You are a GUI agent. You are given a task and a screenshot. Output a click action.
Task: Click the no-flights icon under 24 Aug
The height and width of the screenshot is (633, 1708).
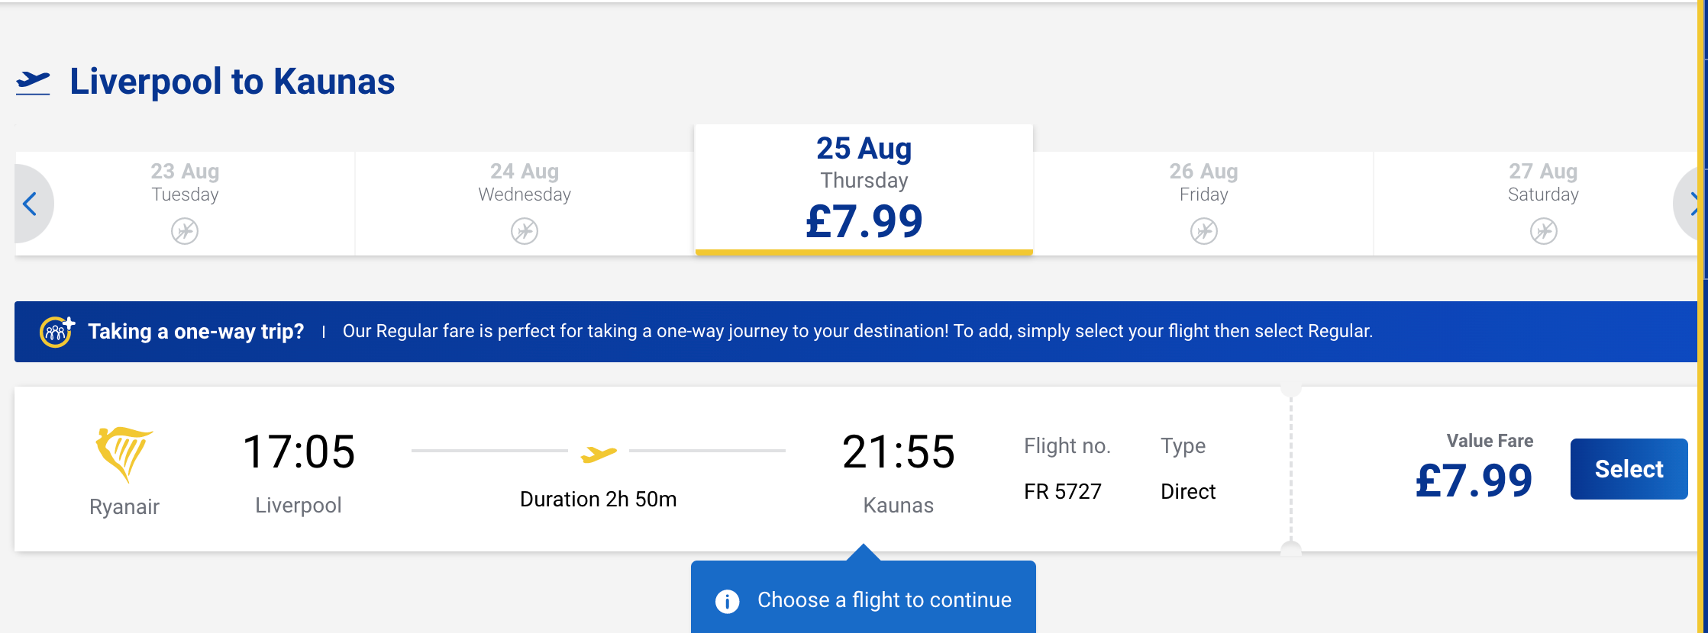[x=525, y=231]
